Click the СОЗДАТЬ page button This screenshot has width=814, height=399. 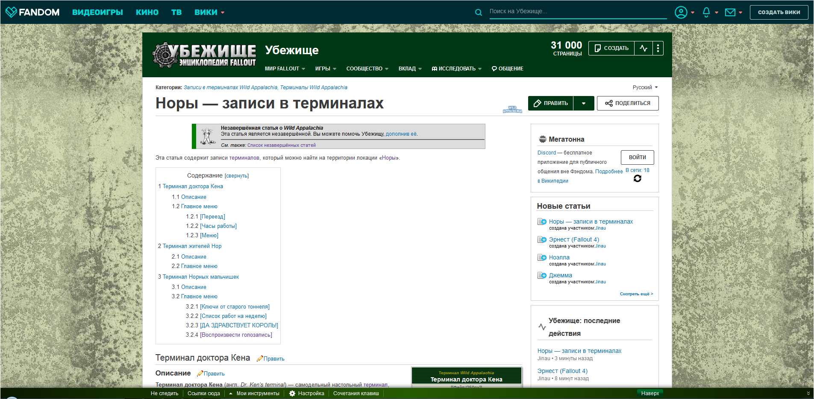click(x=611, y=48)
